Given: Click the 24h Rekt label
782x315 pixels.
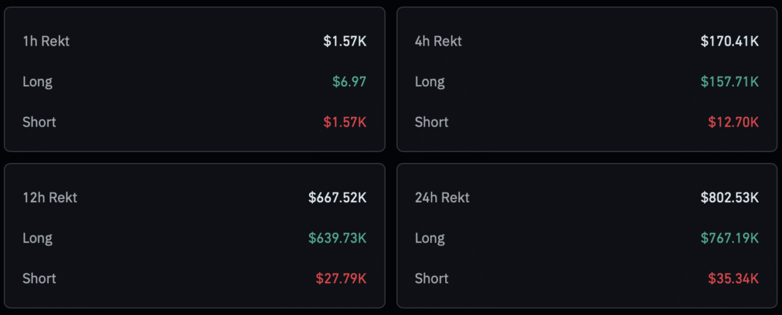Looking at the screenshot, I should click(x=442, y=198).
